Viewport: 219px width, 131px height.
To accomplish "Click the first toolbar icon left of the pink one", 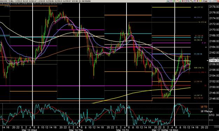I will (x=167, y=1).
